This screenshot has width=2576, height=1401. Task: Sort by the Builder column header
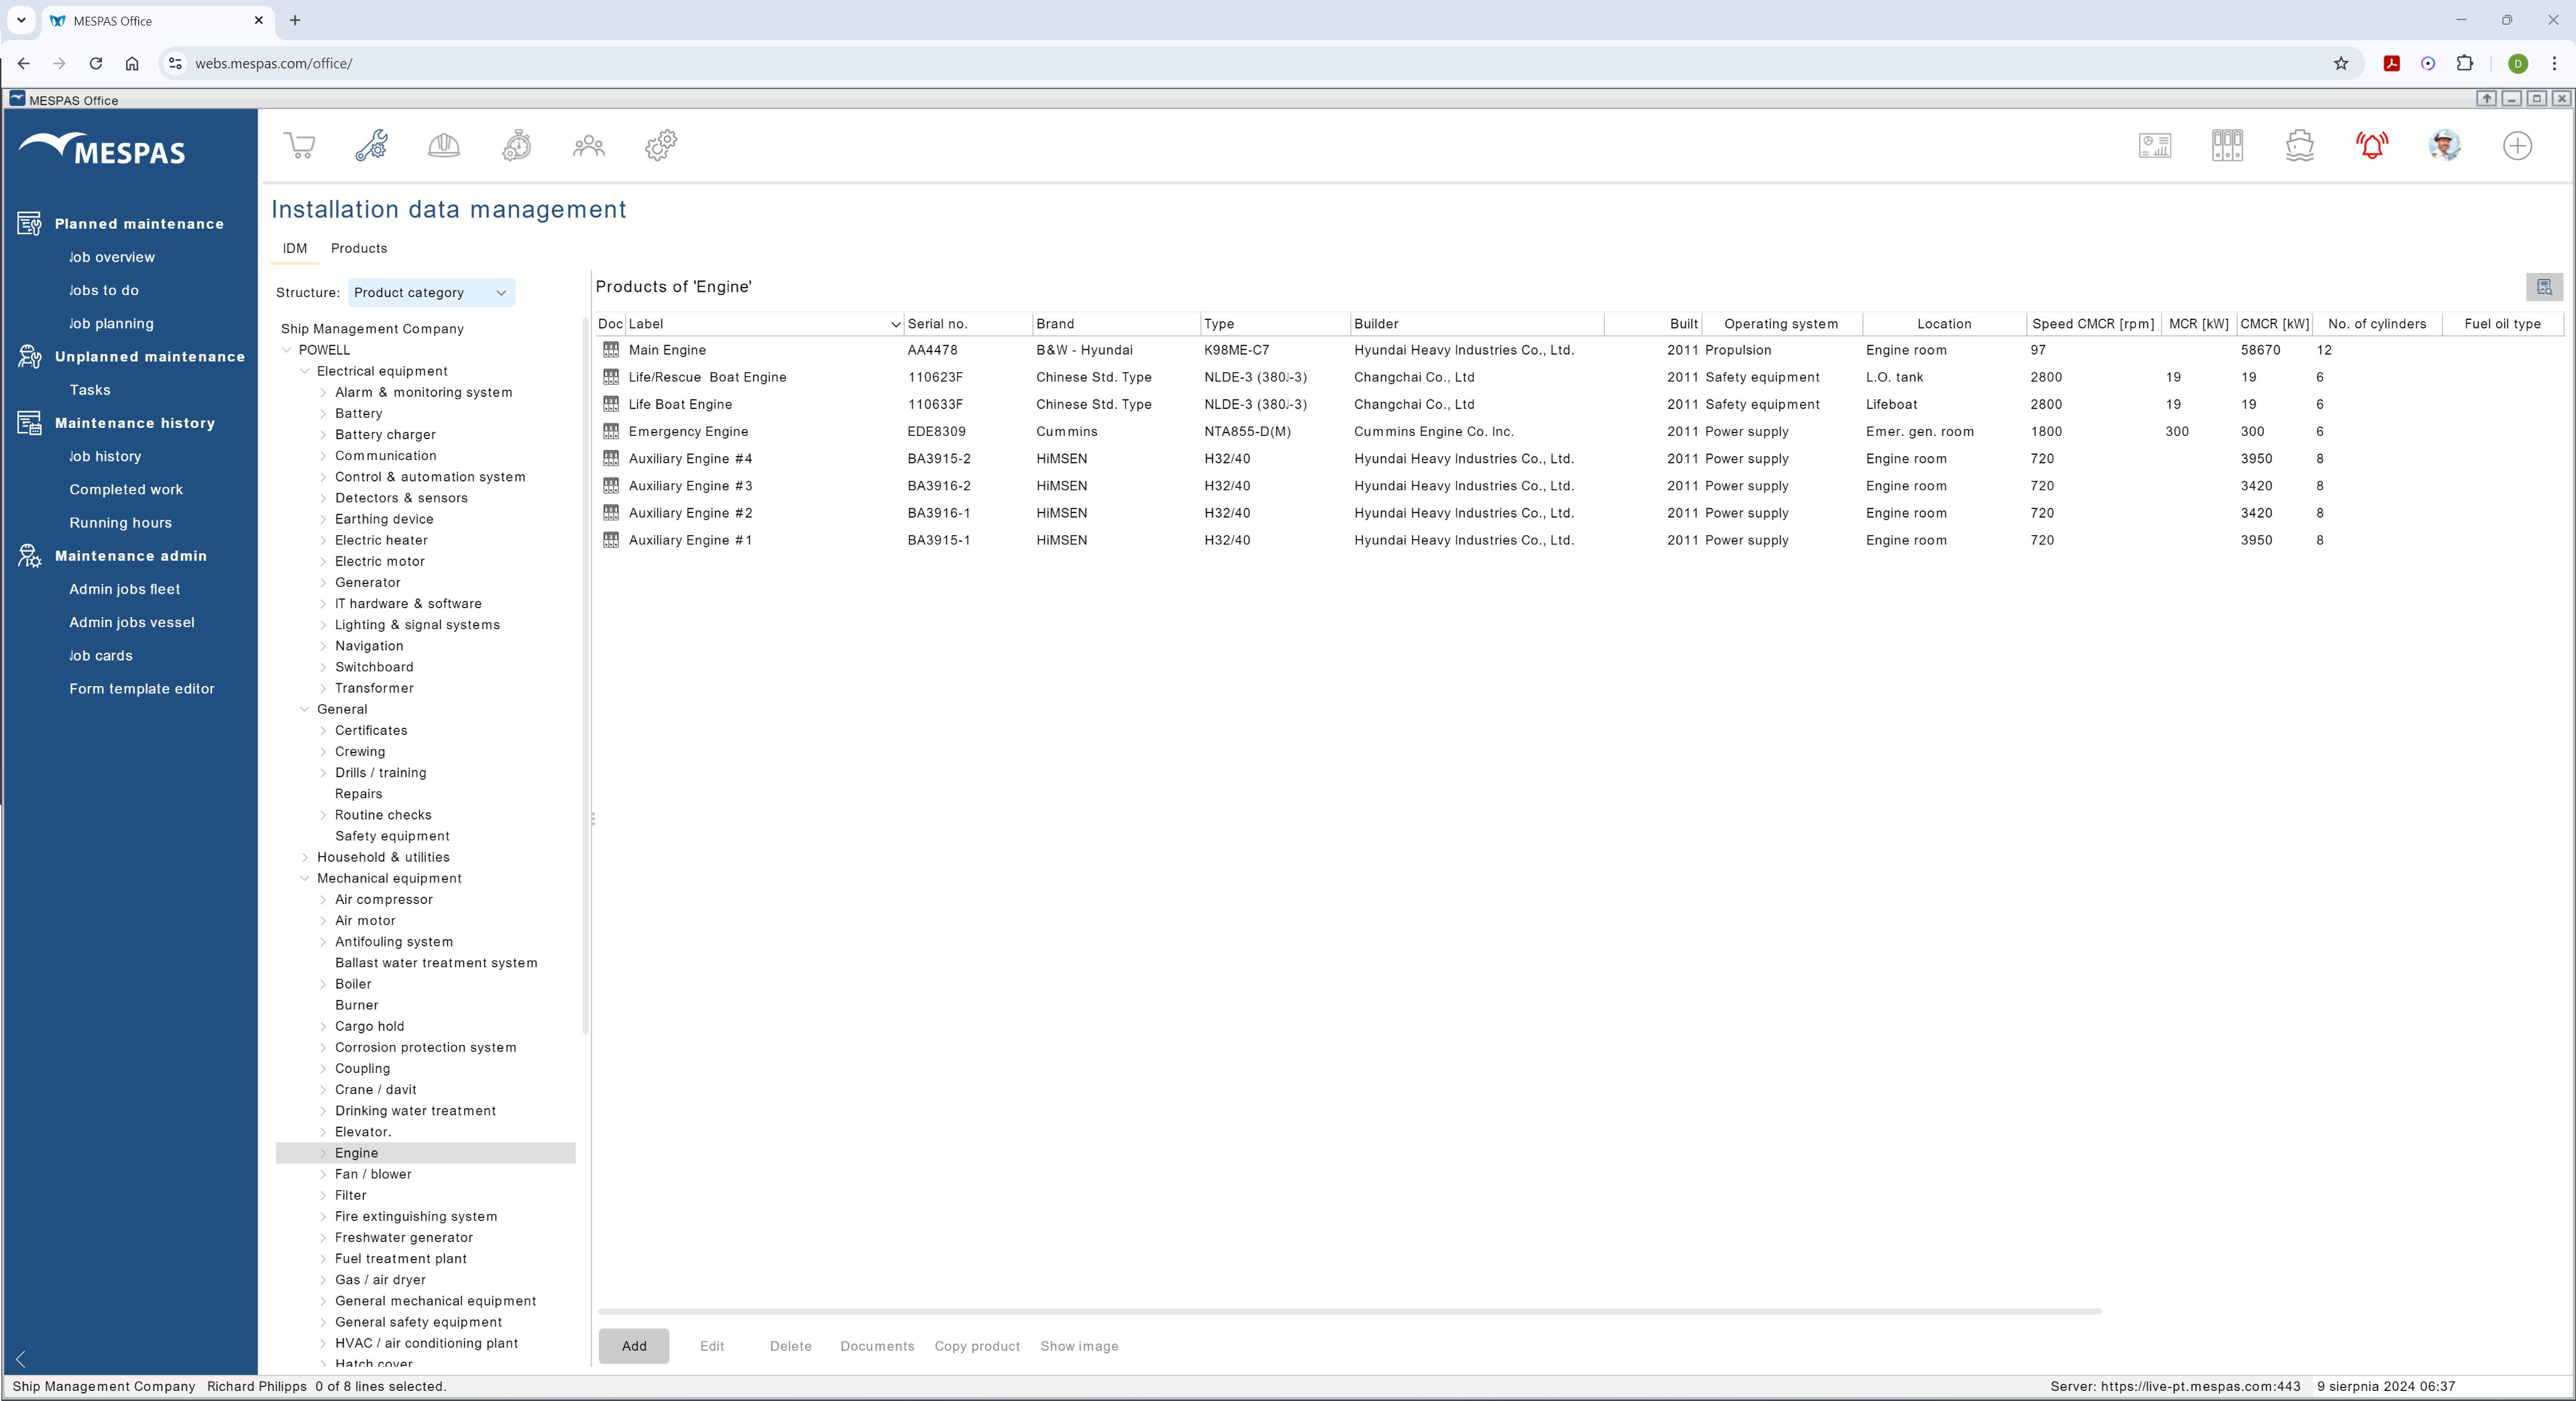pos(1477,324)
